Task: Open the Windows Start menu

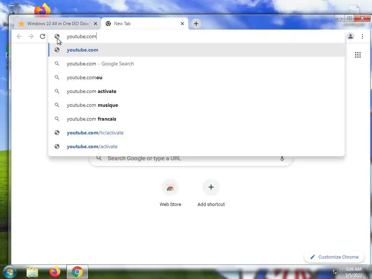Action: pyautogui.click(x=9, y=272)
